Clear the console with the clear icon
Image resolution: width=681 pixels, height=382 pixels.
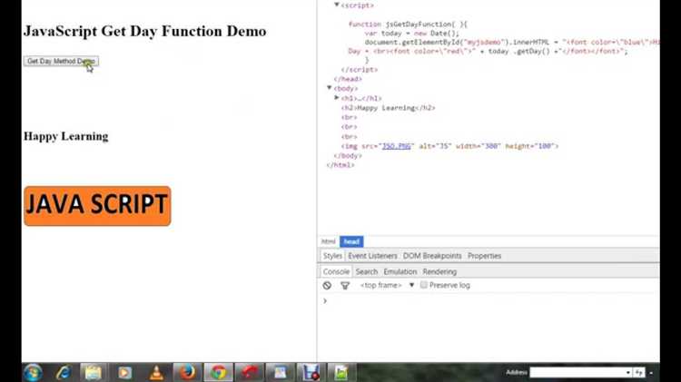[327, 285]
